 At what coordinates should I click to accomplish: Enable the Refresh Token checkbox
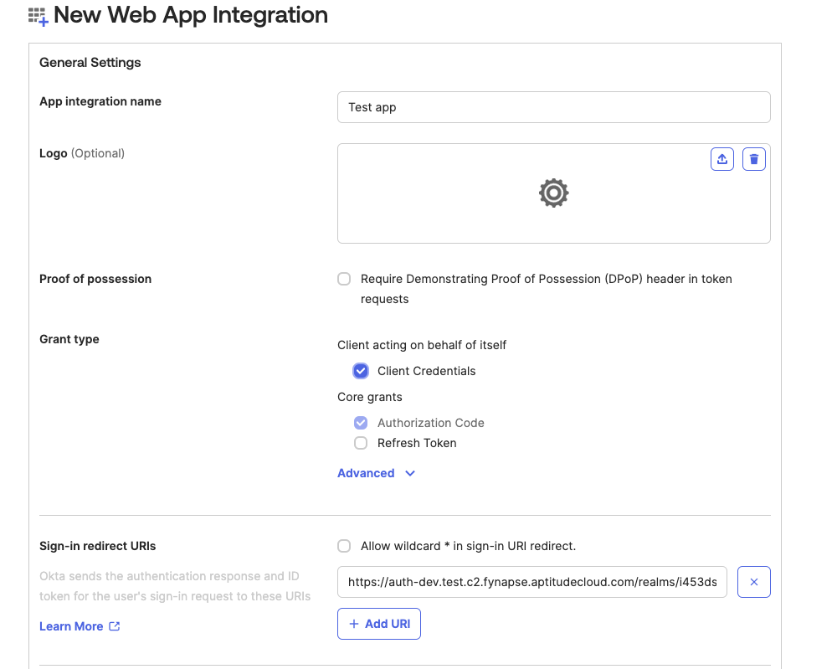pyautogui.click(x=361, y=443)
